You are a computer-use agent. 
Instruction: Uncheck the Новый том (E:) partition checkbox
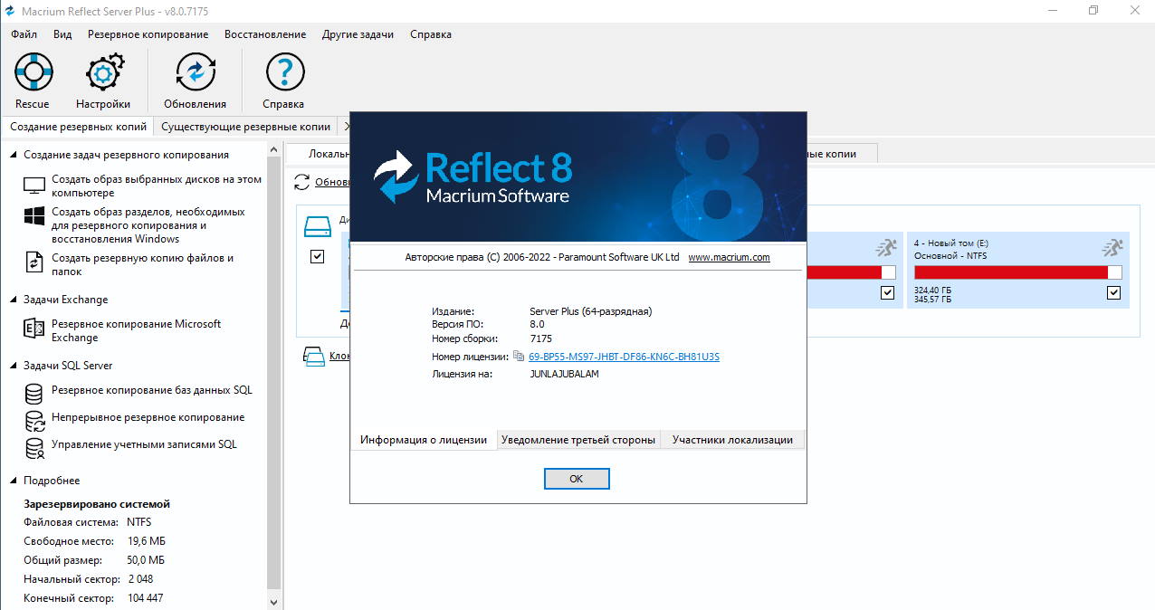[x=1113, y=292]
